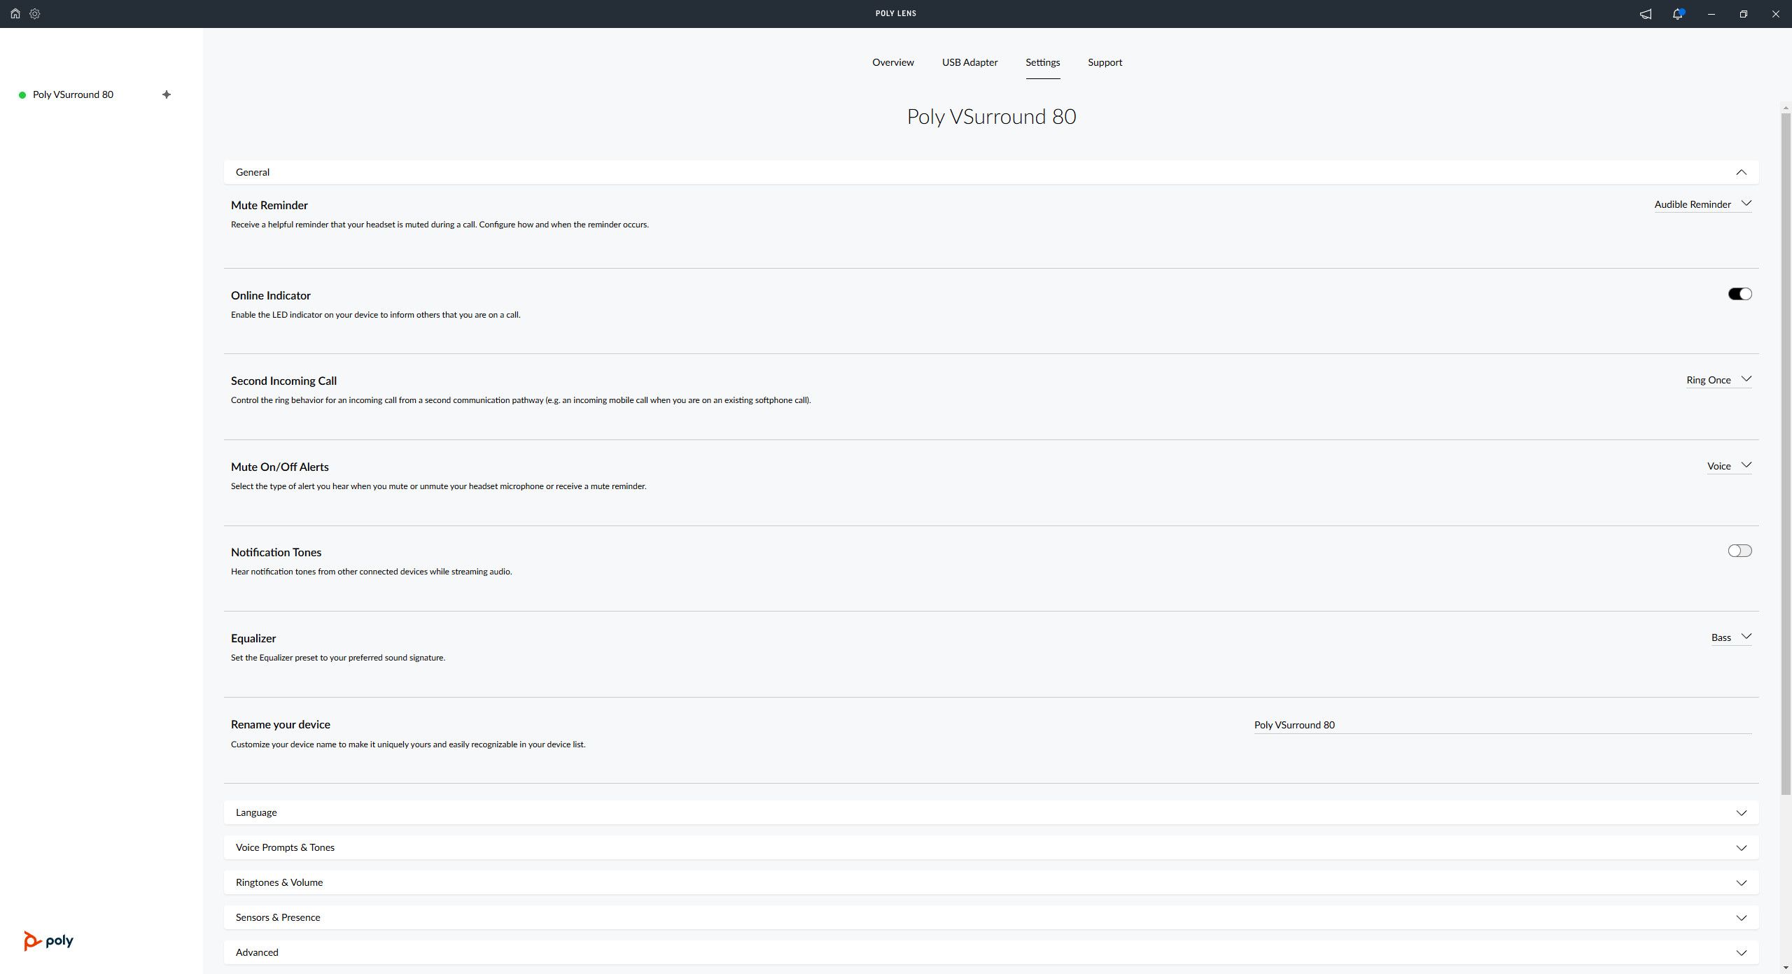The height and width of the screenshot is (974, 1792).
Task: Open the USB Adapter tab
Action: pyautogui.click(x=969, y=62)
